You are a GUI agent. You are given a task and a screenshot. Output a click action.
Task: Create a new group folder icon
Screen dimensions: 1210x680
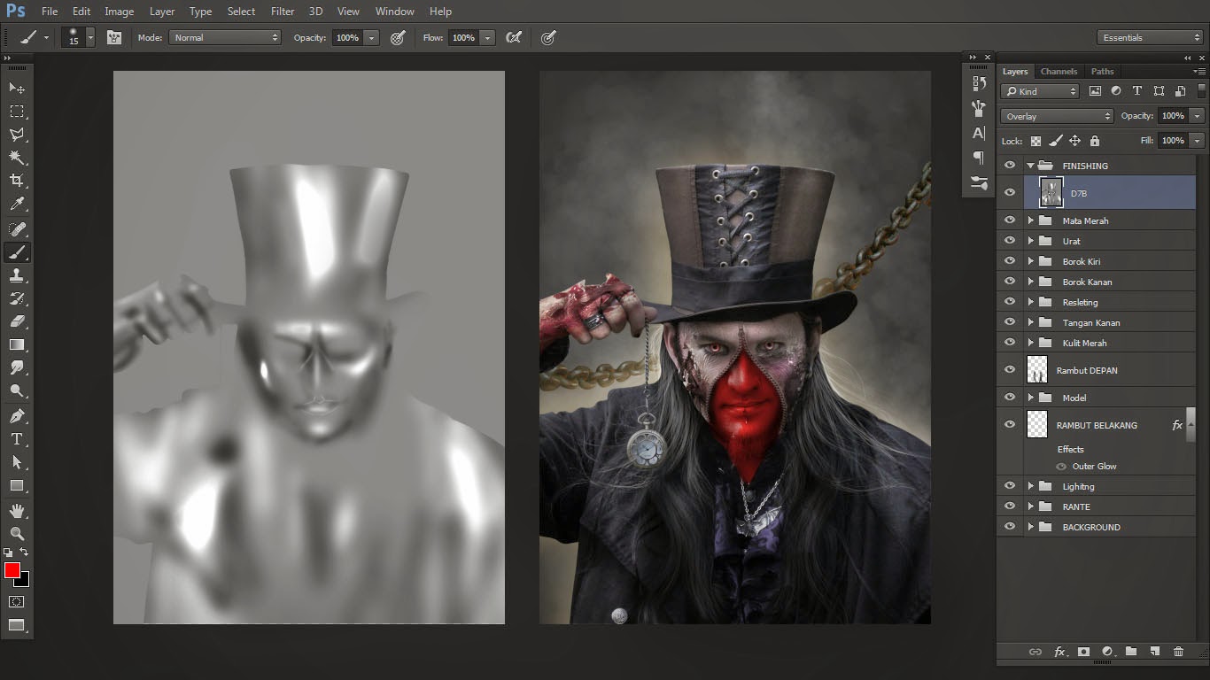coord(1131,652)
